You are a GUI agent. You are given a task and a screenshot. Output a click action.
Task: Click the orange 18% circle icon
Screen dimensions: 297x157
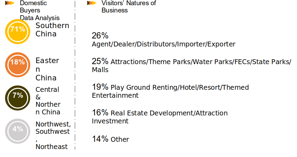coord(18,65)
